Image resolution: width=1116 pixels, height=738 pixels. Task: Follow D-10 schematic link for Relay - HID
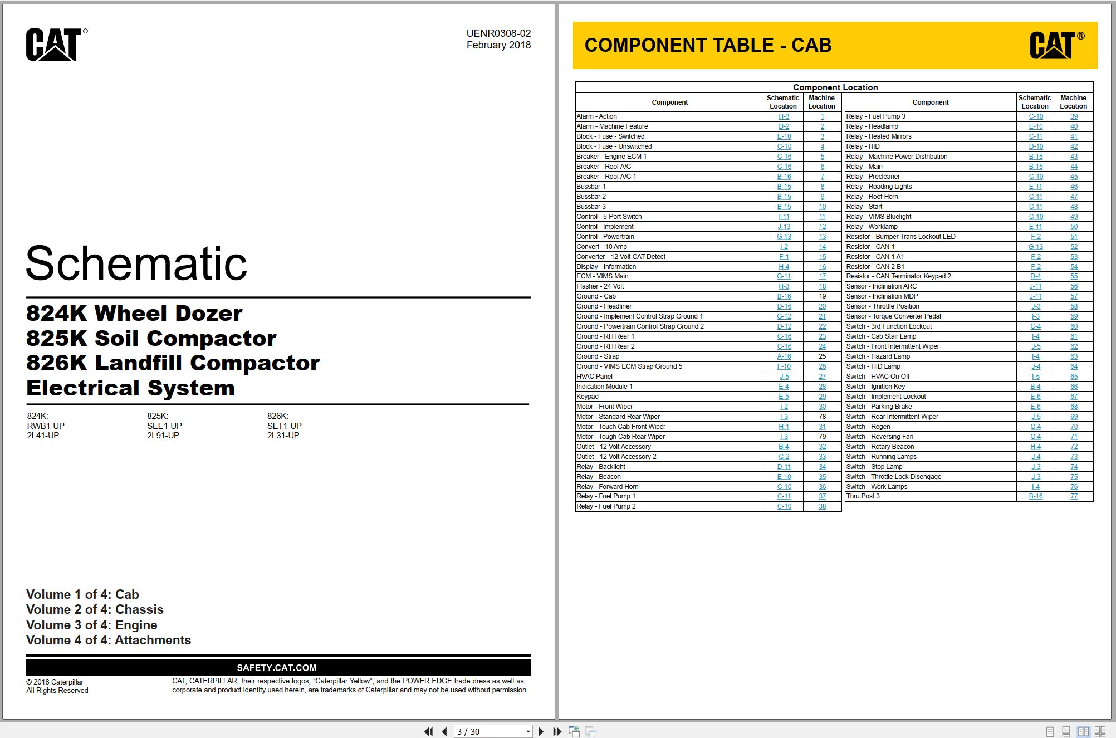[1036, 146]
